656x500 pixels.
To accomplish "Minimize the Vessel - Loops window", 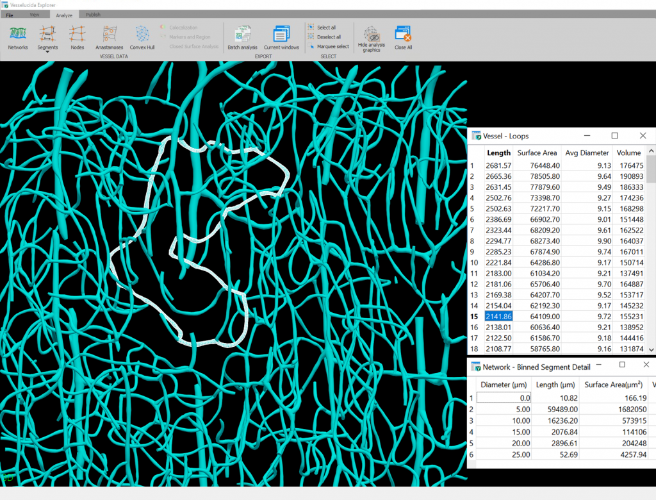I will [587, 136].
